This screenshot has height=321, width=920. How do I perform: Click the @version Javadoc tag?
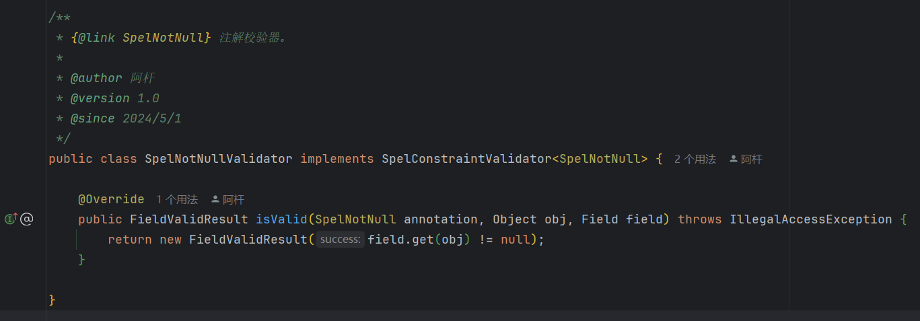click(x=100, y=98)
